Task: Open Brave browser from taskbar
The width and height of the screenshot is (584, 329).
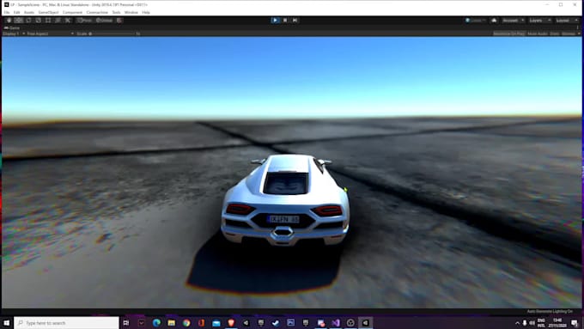Action: [231, 323]
